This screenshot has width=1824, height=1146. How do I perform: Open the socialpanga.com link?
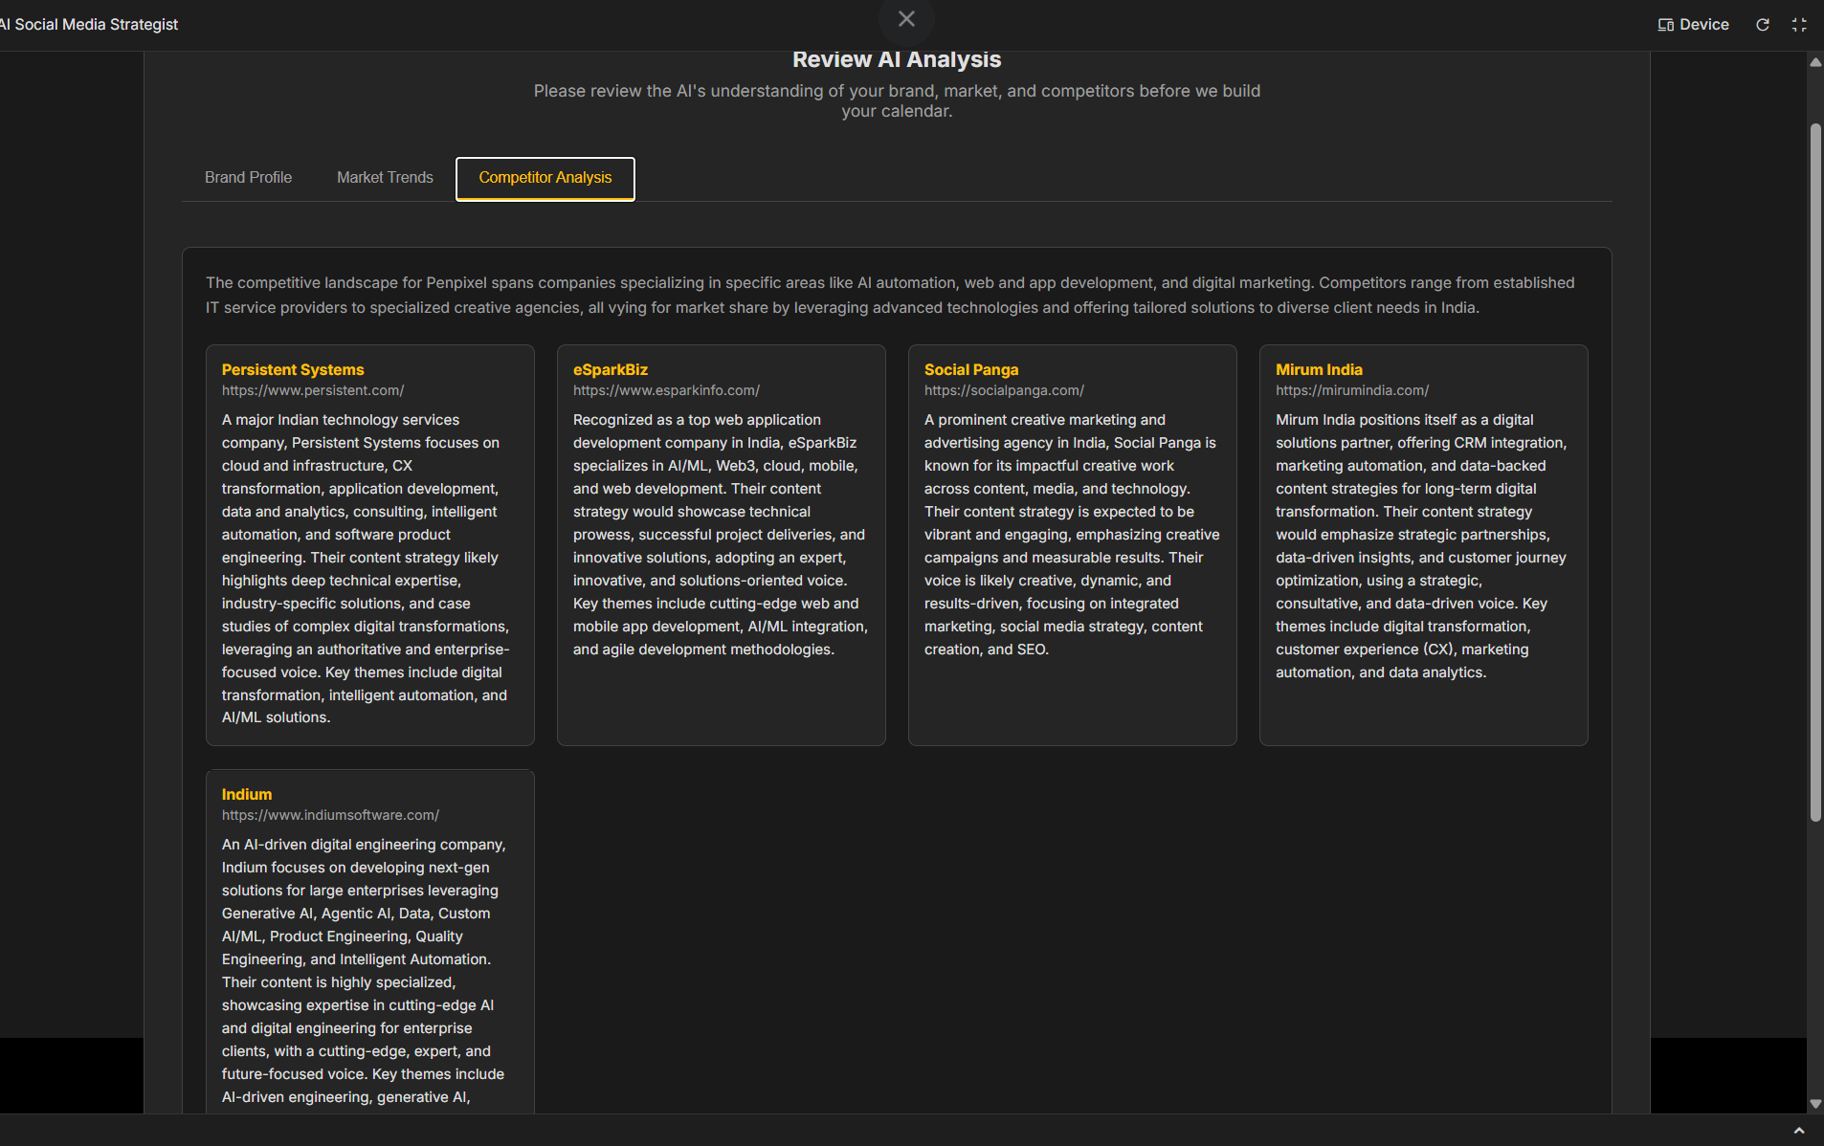tap(1004, 390)
